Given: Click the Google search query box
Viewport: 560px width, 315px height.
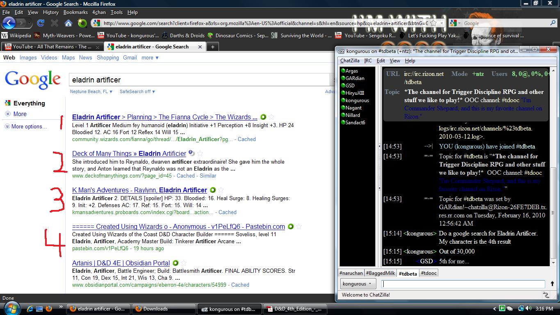Looking at the screenshot, I should pos(199,80).
